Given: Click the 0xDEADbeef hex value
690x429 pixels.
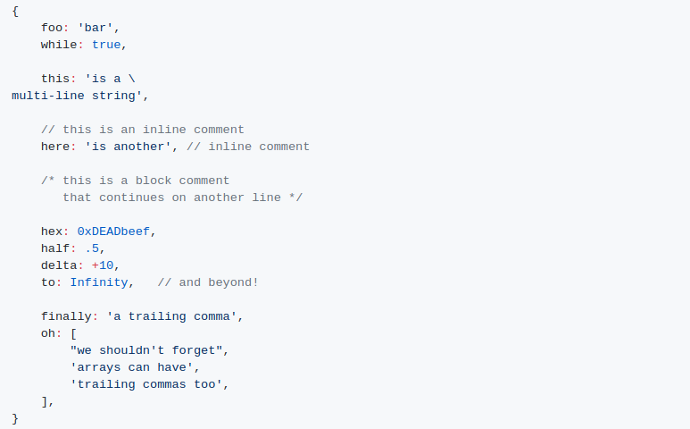Looking at the screenshot, I should (x=113, y=231).
